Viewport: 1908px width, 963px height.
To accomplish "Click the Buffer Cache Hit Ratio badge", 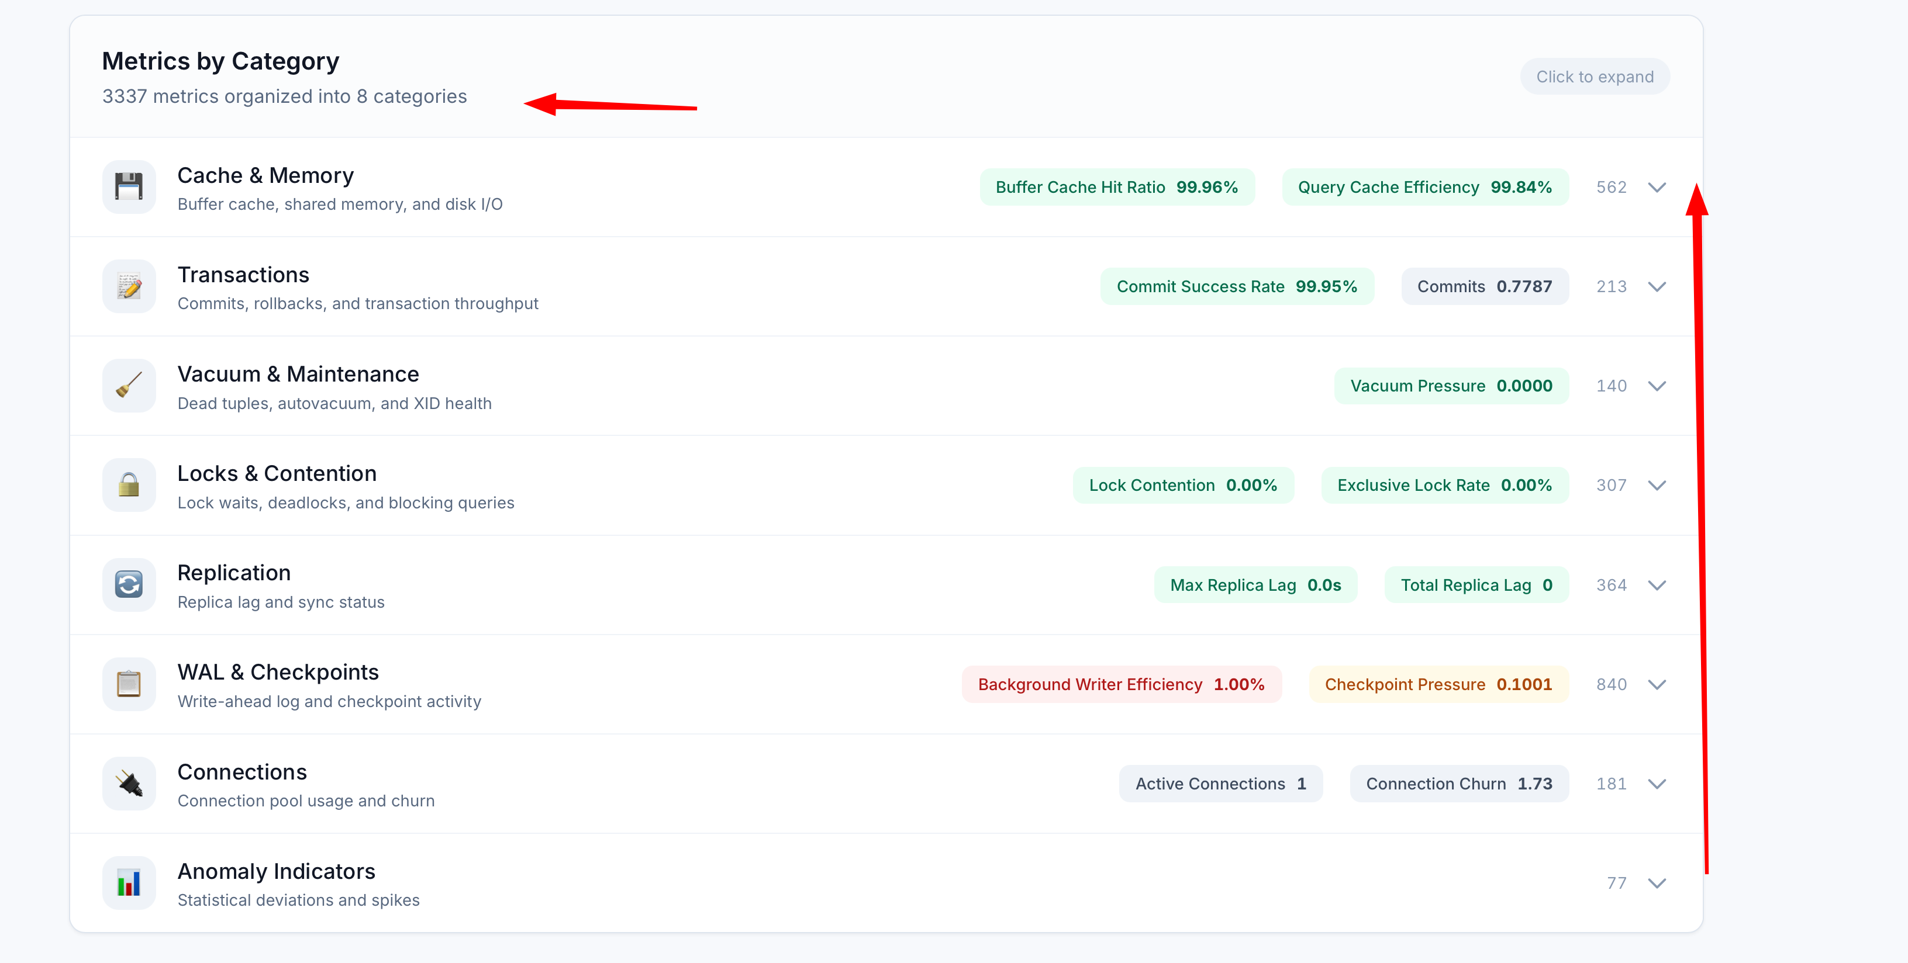I will point(1116,187).
